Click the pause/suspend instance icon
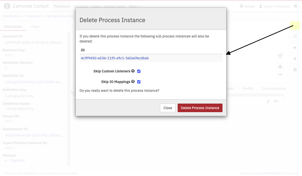Screen dimensions: 302x176 click(x=295, y=59)
